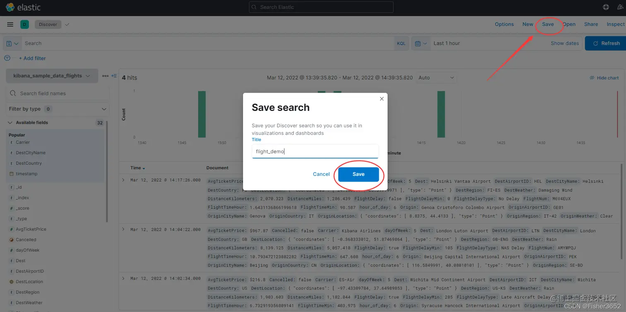Click the histogram bar near 14:17
Screen dimensions: 626x312
click(441, 114)
